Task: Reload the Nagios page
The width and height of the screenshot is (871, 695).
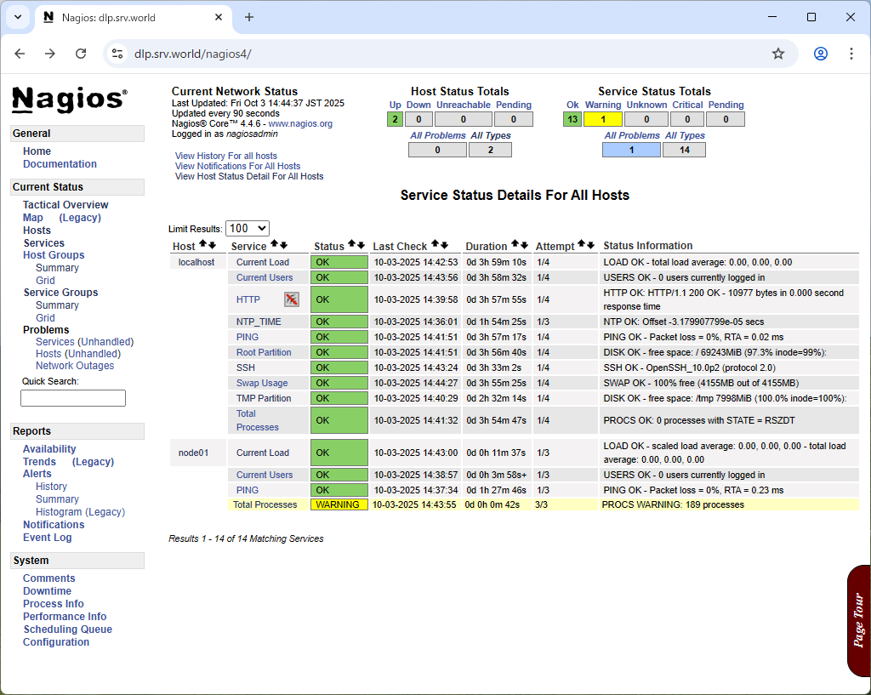Action: [81, 54]
